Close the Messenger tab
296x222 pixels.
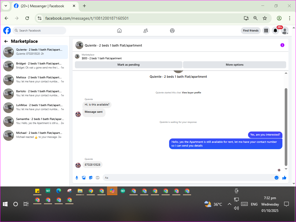[x=74, y=6]
